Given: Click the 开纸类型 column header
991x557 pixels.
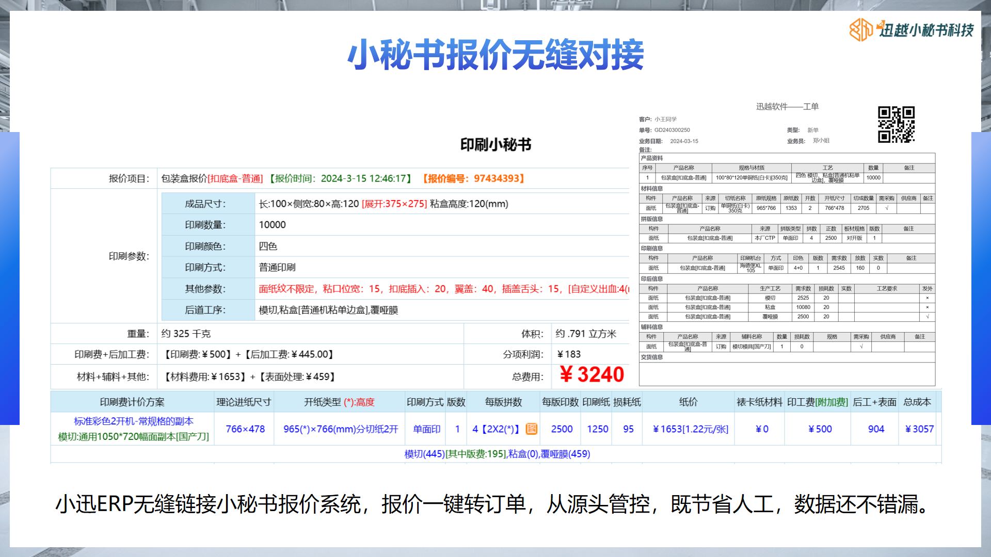Looking at the screenshot, I should click(x=339, y=402).
